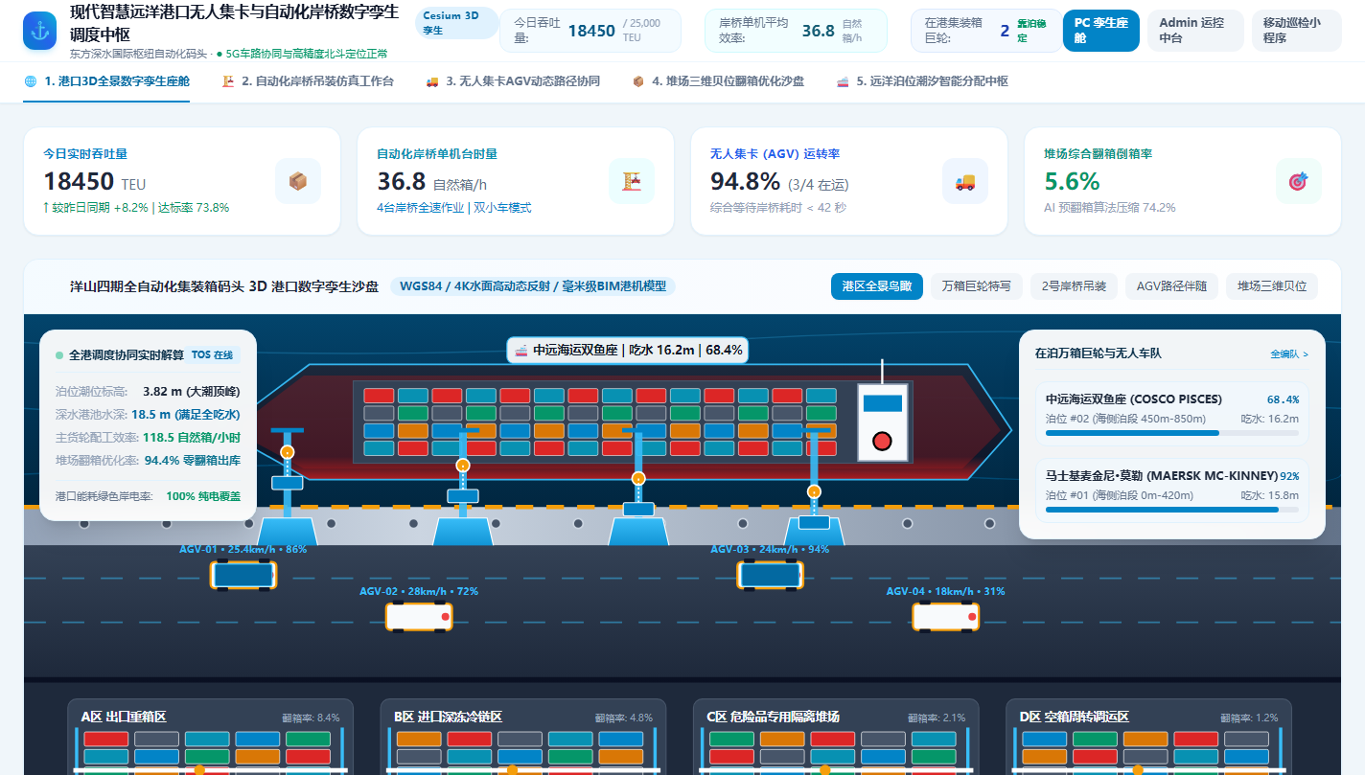Click 主货轮配工效率 118.5 自然箱/小时 value
The height and width of the screenshot is (775, 1365).
click(191, 437)
